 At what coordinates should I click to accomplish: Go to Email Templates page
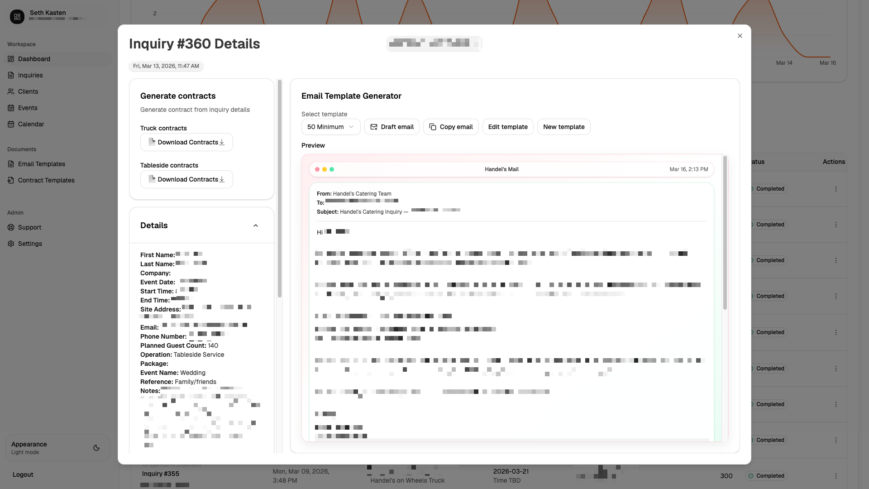41,164
